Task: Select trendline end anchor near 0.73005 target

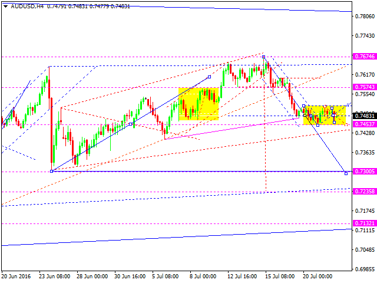Action: pyautogui.click(x=346, y=173)
